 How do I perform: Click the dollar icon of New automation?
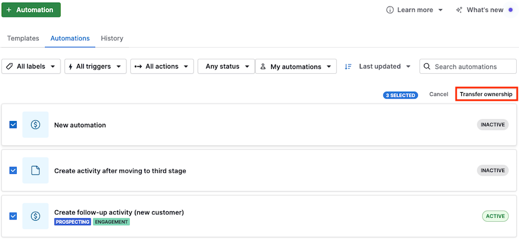coord(35,124)
